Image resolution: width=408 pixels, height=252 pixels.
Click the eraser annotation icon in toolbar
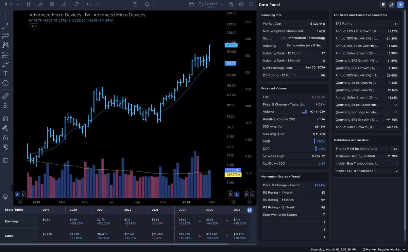(64, 4)
